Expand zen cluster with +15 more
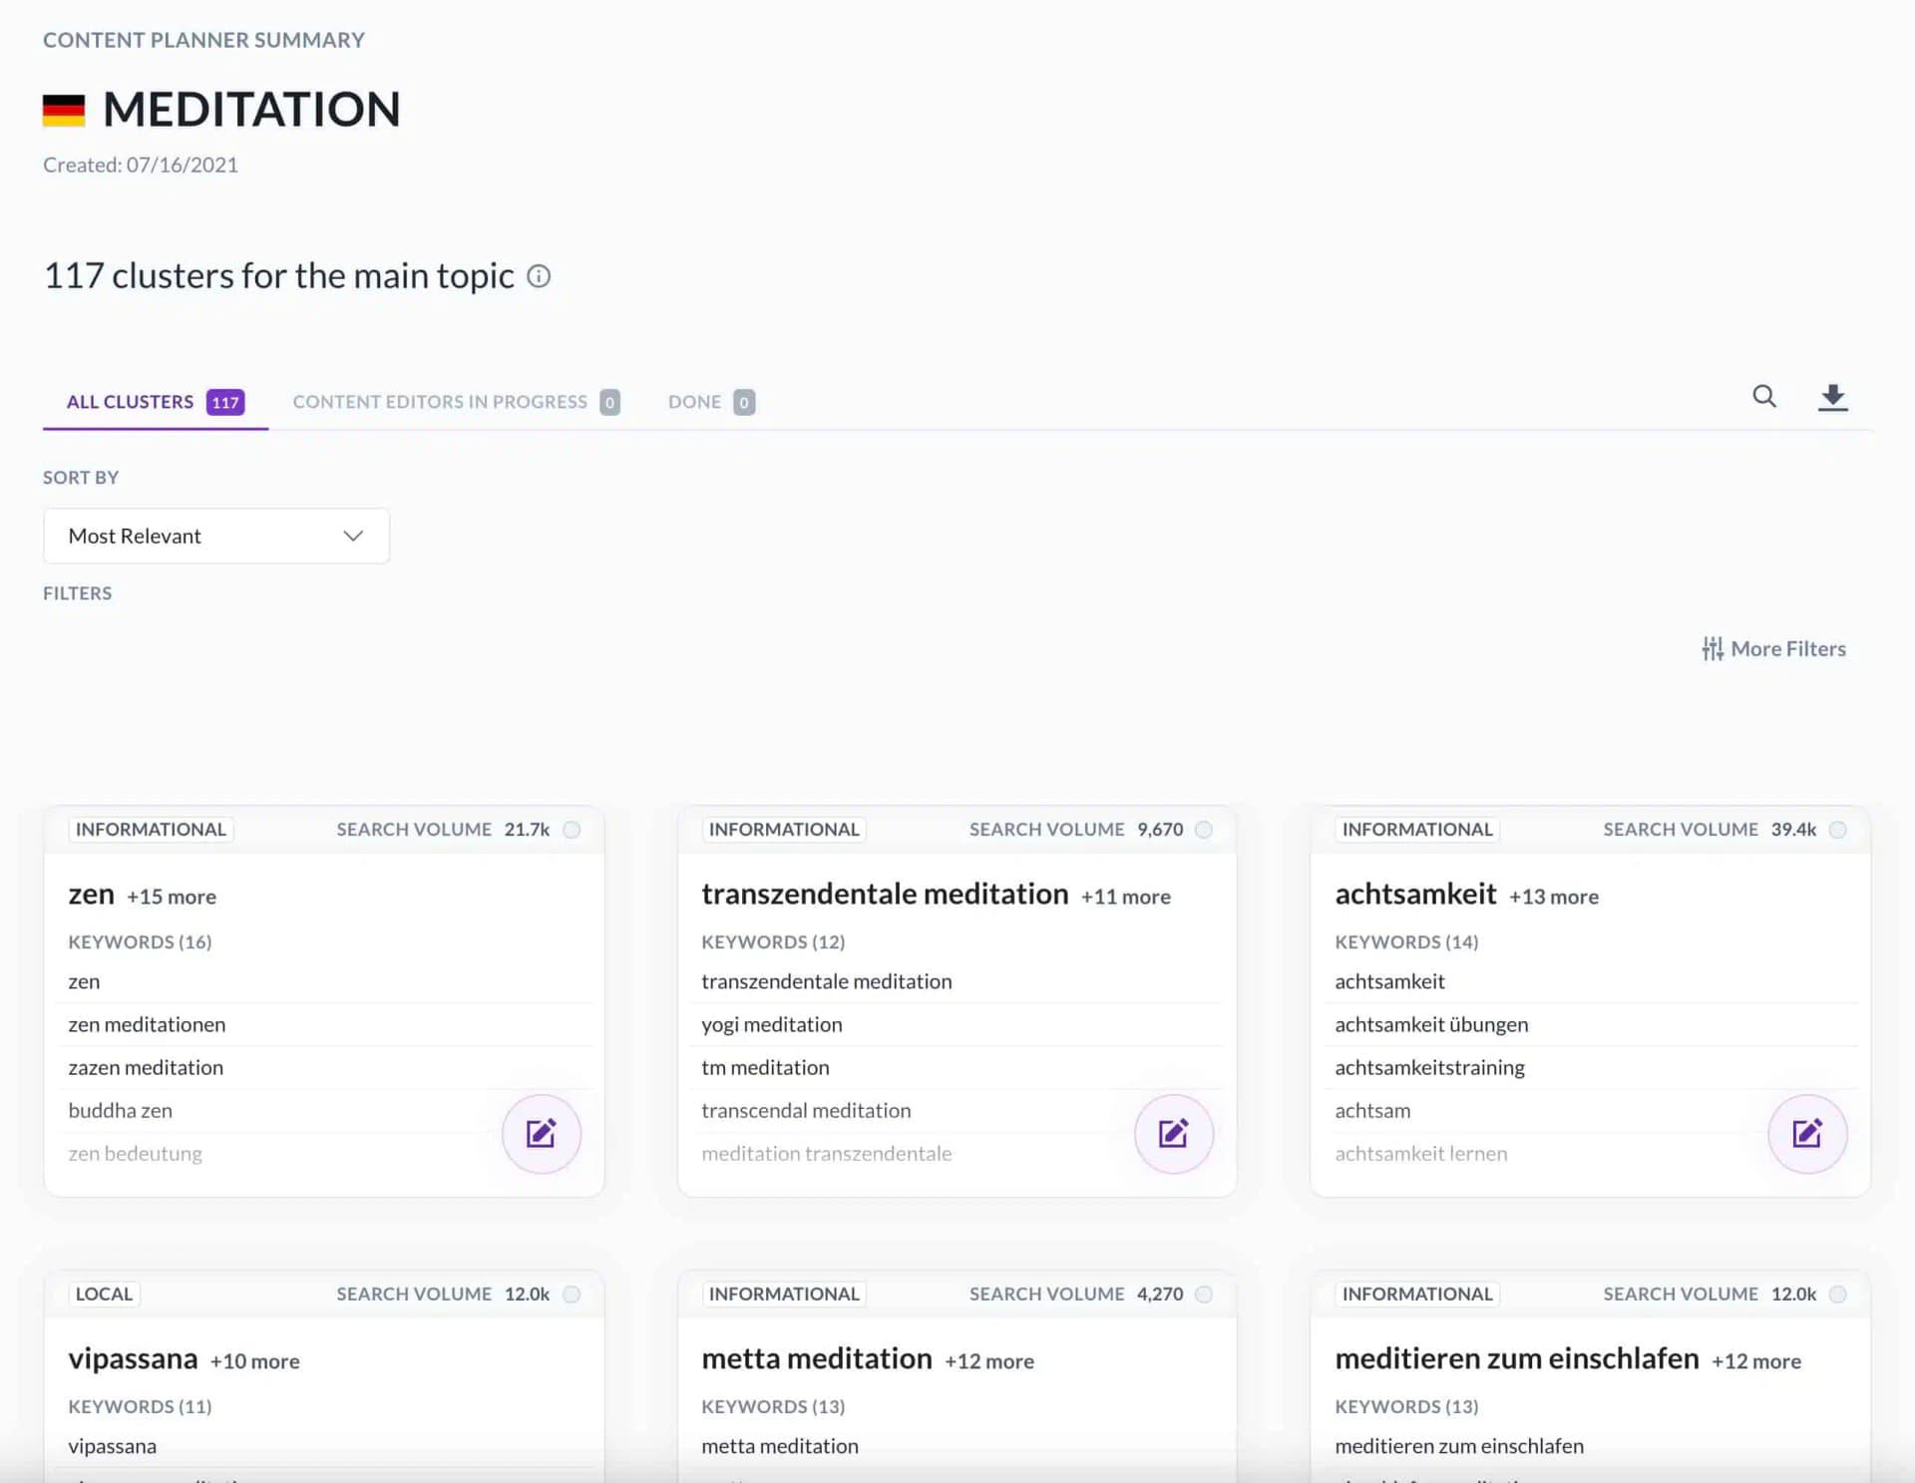This screenshot has width=1915, height=1483. click(x=172, y=896)
